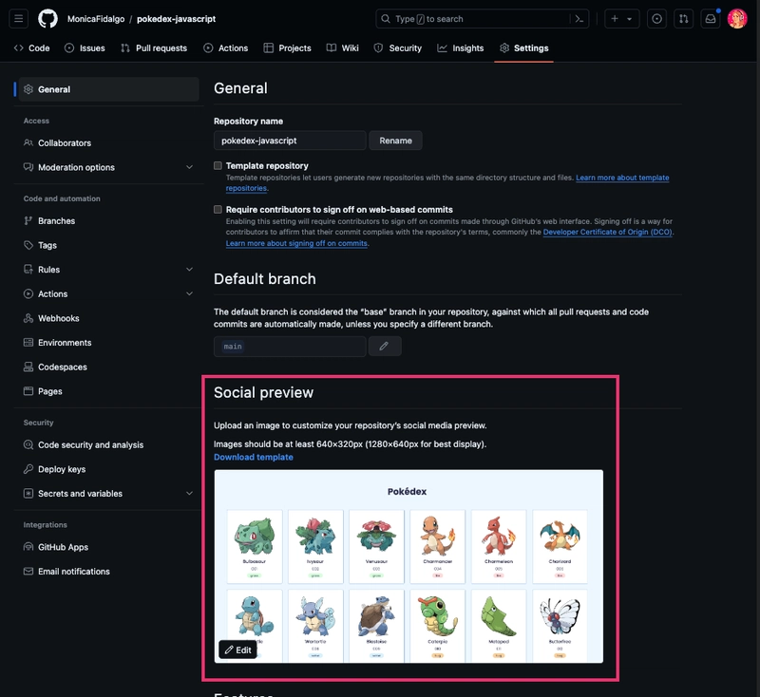The height and width of the screenshot is (697, 760).
Task: Open the user profile avatar
Action: (x=737, y=19)
